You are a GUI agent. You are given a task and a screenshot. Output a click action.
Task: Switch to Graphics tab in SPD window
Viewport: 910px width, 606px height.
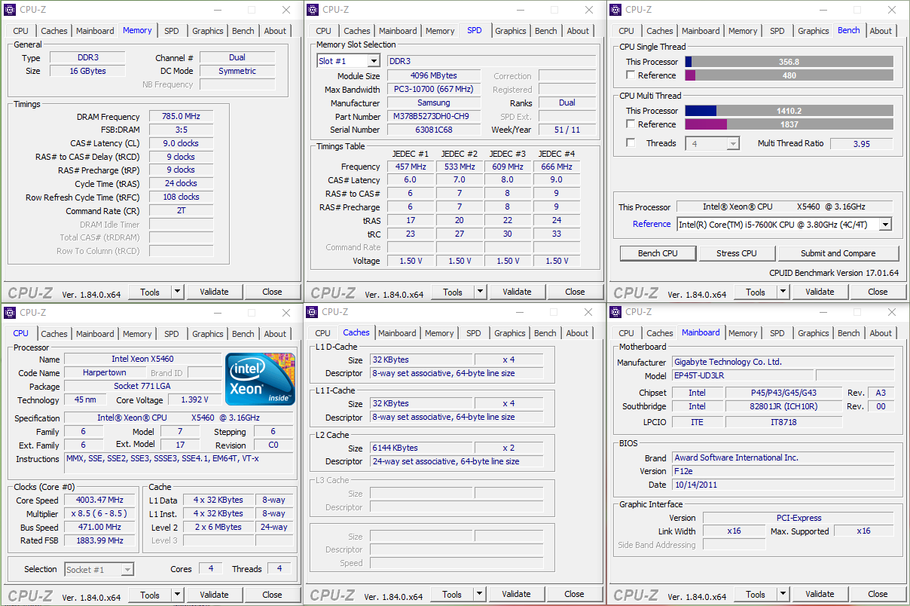click(511, 31)
